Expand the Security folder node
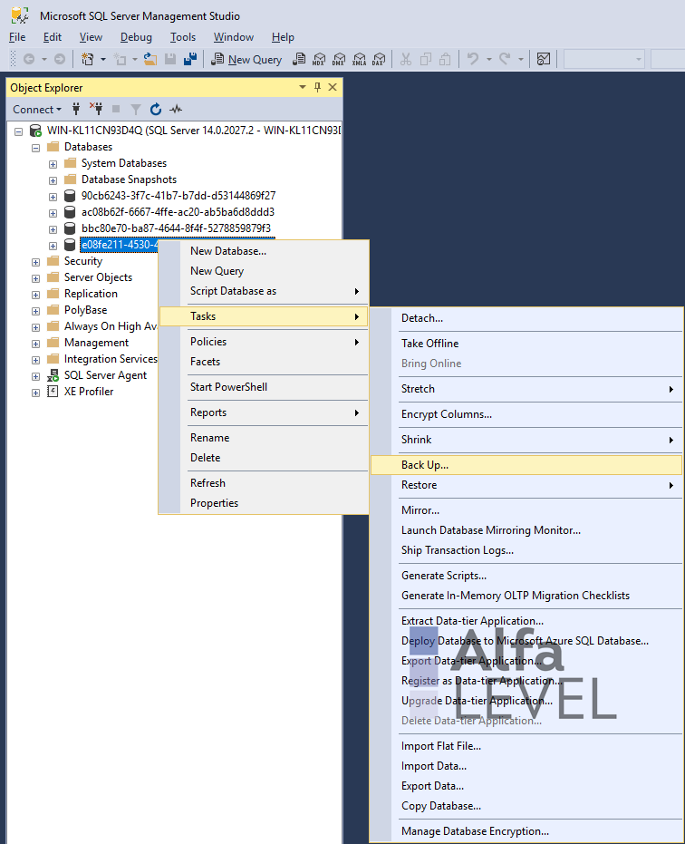 point(35,262)
